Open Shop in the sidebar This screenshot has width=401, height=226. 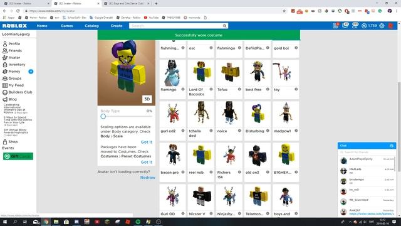click(10, 142)
